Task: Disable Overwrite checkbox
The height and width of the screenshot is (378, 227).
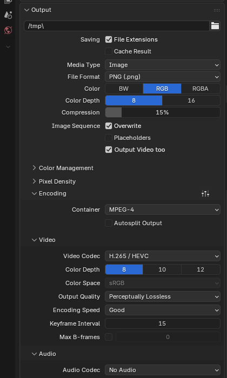Action: [109, 126]
